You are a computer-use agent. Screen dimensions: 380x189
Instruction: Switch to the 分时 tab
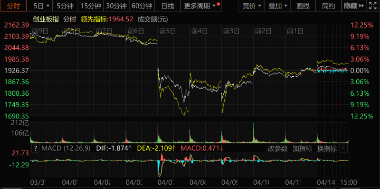(13, 6)
